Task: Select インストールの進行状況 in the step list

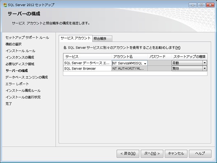Action: click(x=23, y=97)
